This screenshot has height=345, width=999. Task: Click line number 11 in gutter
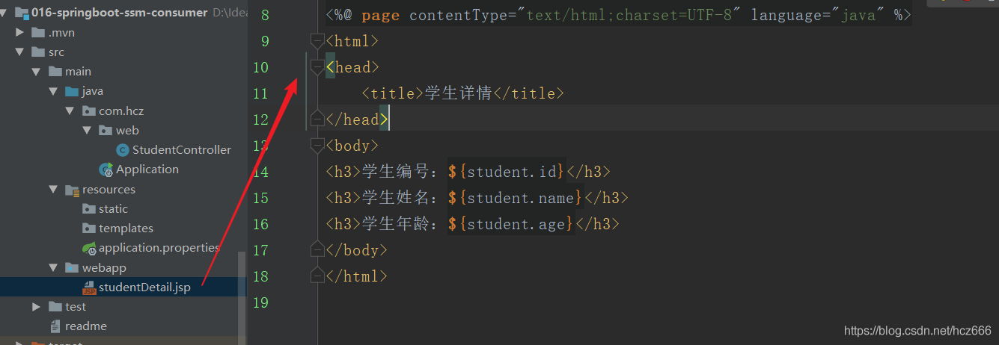coord(260,93)
